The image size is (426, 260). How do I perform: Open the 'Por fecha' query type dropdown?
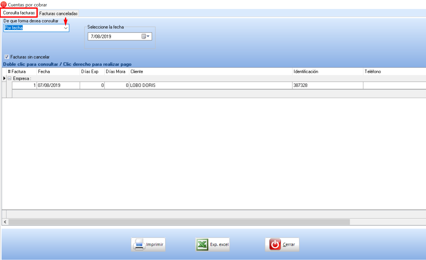pyautogui.click(x=66, y=28)
